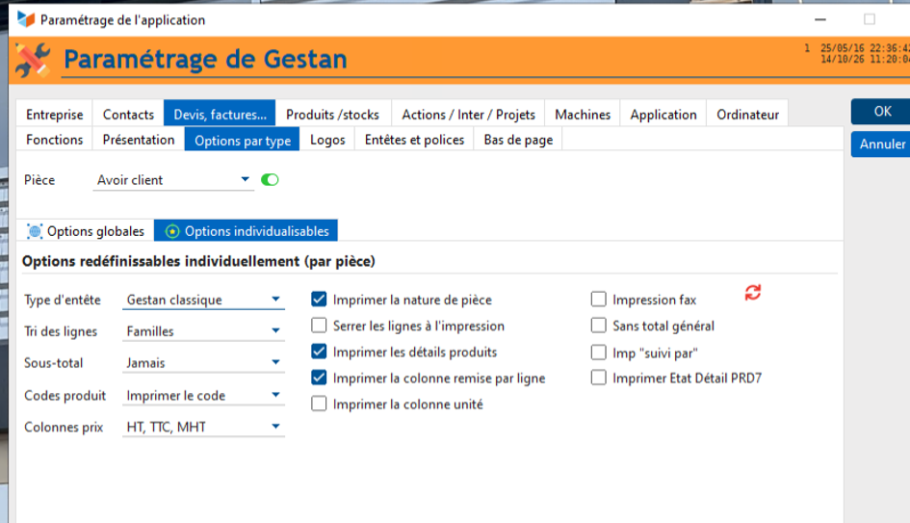This screenshot has height=523, width=910.
Task: Uncheck Imprimer les détails produits
Action: (x=319, y=352)
